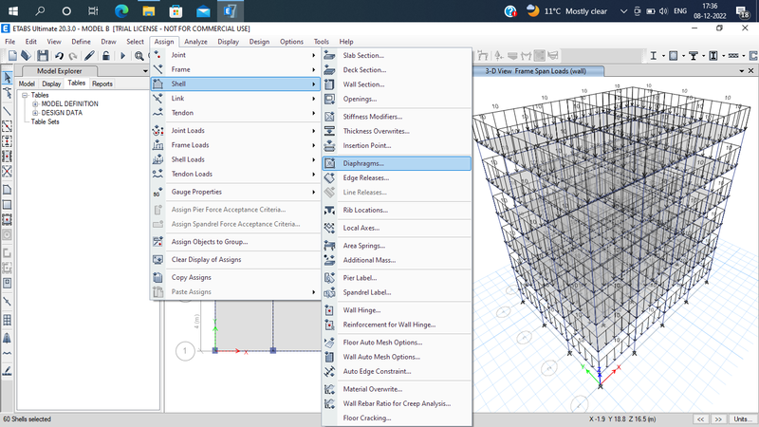Open the Mail app from the taskbar
Screen dimensions: 759x427
pos(203,10)
